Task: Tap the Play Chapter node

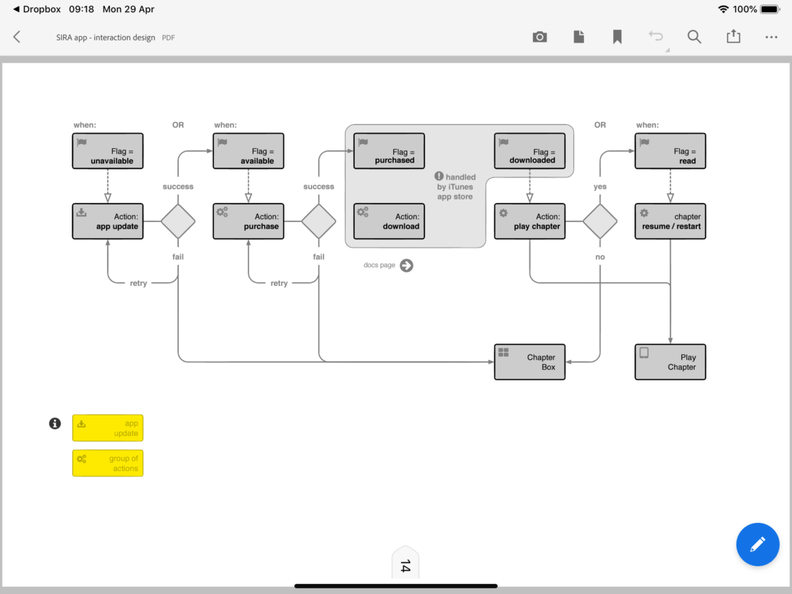Action: click(x=670, y=362)
